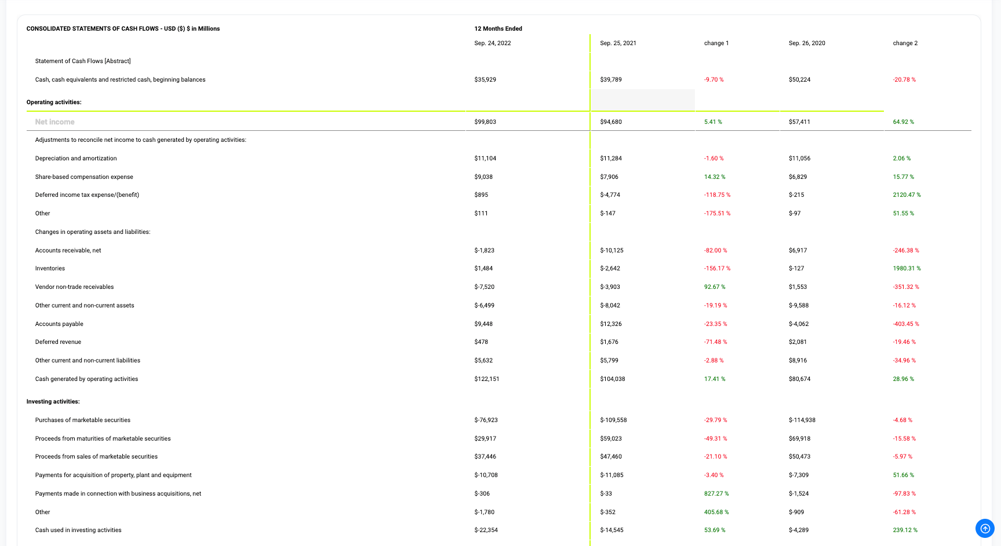Screen dimensions: 1001x546
Task: Click the Accounts receivable, net label
Action: [x=68, y=250]
